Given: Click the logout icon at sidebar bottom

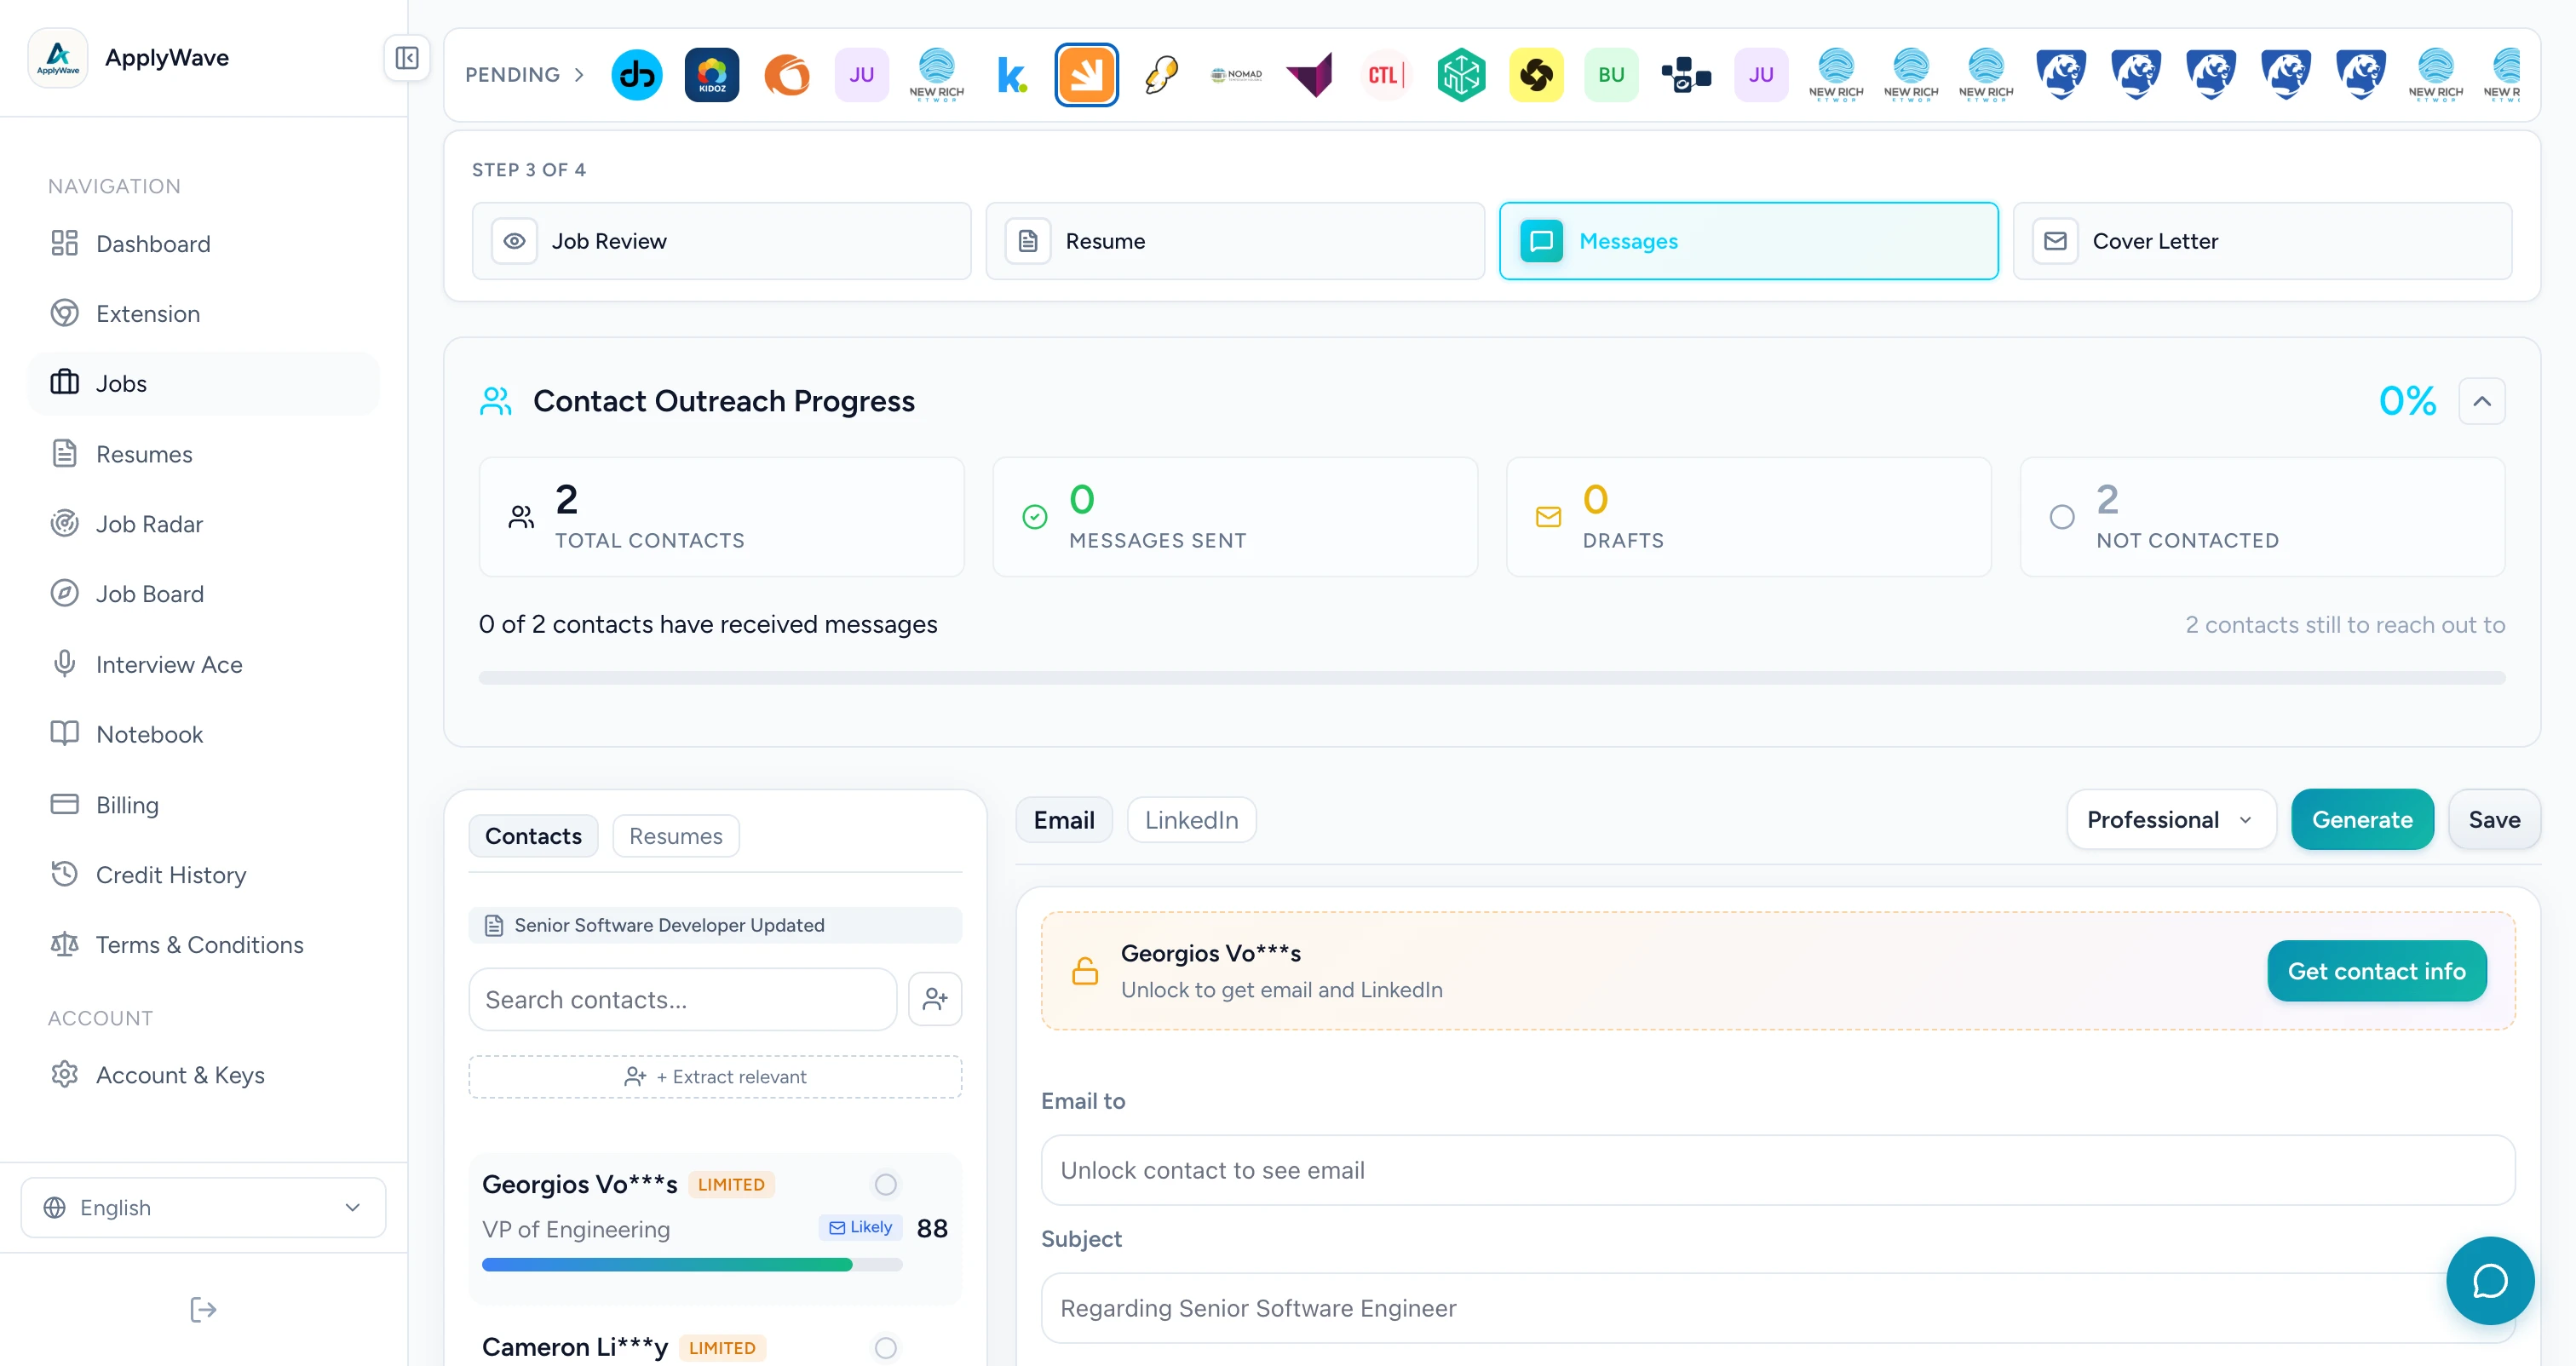Looking at the screenshot, I should tap(203, 1309).
